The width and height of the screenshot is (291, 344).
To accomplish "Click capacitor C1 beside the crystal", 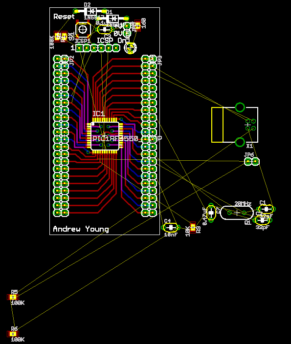I will coord(267,209).
